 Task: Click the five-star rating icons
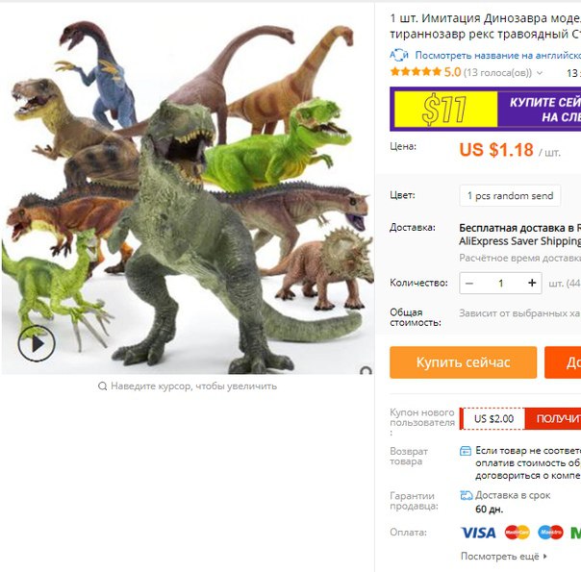416,72
